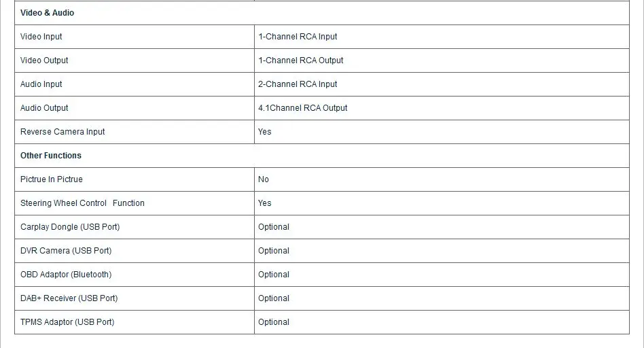Select the DAB+ Receiver (USB Port) label
The image size is (644, 348).
pos(69,298)
